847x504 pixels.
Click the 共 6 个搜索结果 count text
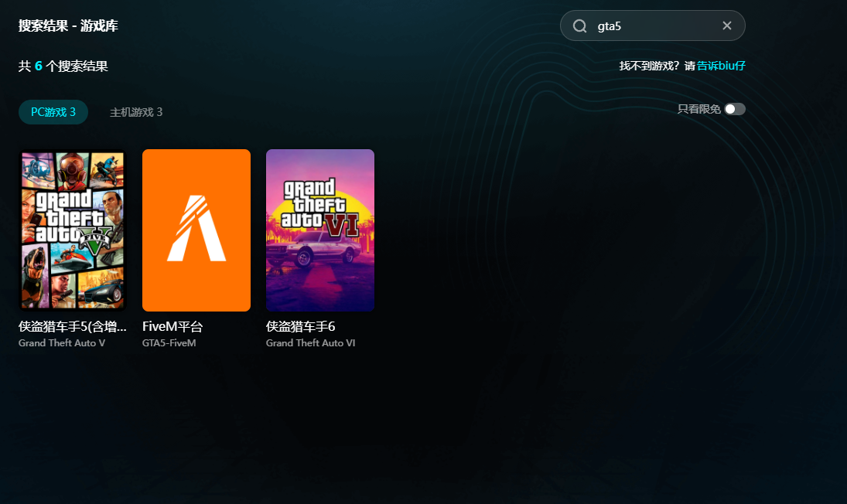point(63,66)
